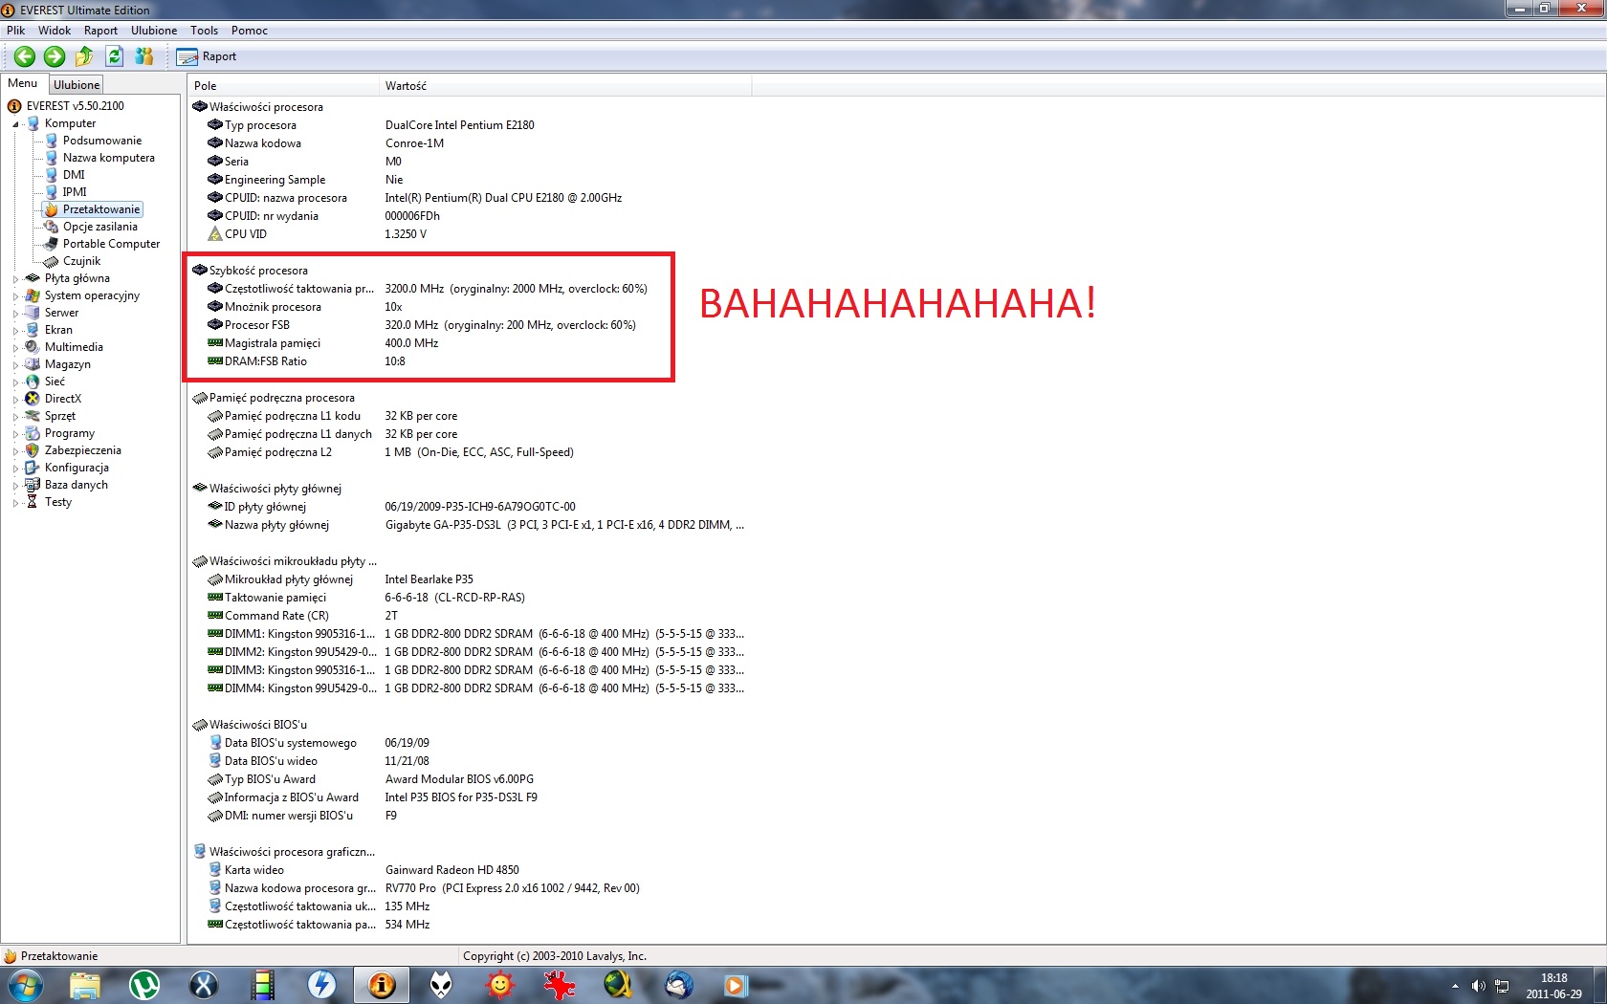
Task: Expand the Sieć tree node
Action: [x=15, y=382]
